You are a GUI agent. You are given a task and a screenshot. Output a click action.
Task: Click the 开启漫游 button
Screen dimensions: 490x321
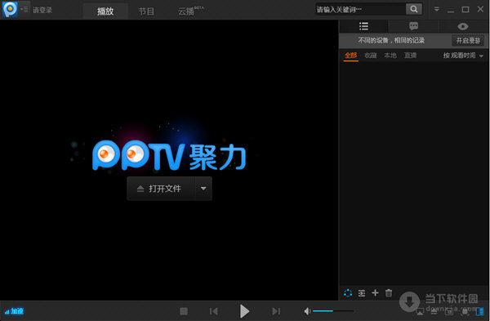pyautogui.click(x=468, y=41)
